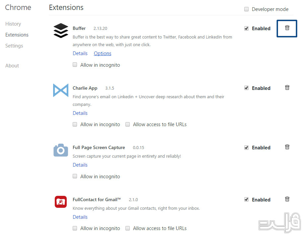The image size is (306, 237).
Task: Show Details for Full Page Screen Capture
Action: pyautogui.click(x=80, y=165)
